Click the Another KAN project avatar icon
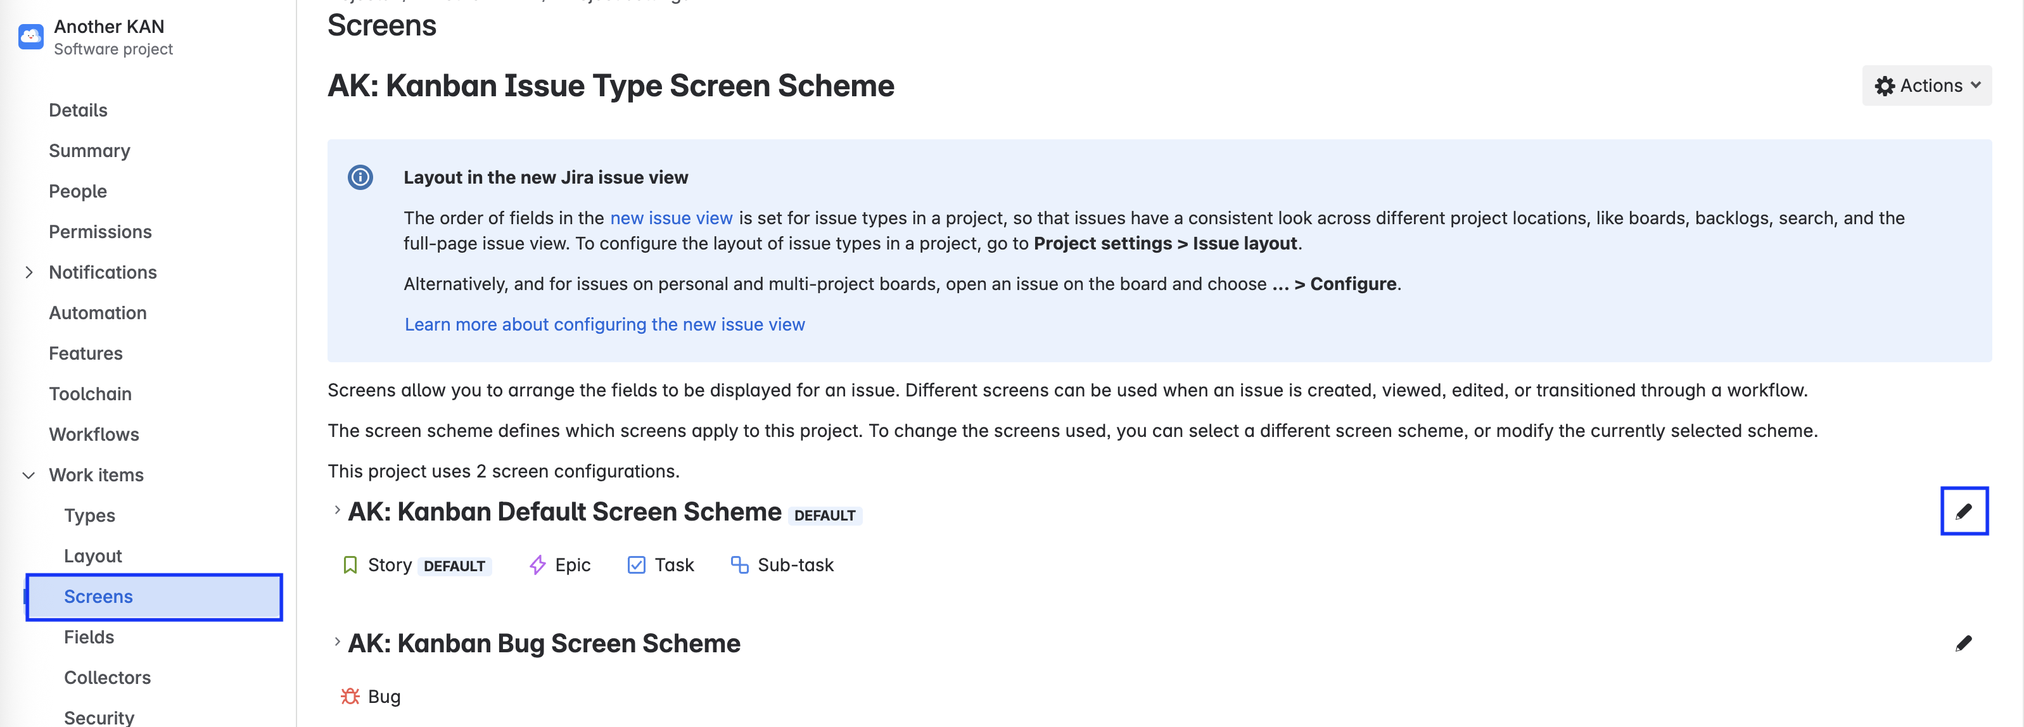Image resolution: width=2024 pixels, height=727 pixels. [30, 36]
